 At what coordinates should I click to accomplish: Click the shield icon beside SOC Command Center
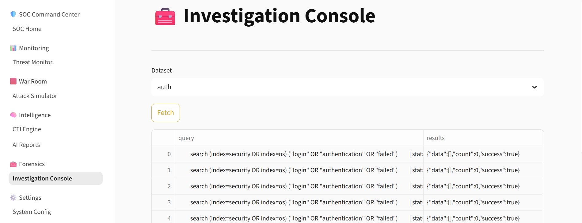click(13, 14)
